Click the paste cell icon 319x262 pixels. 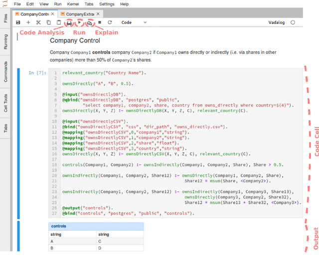(59, 22)
